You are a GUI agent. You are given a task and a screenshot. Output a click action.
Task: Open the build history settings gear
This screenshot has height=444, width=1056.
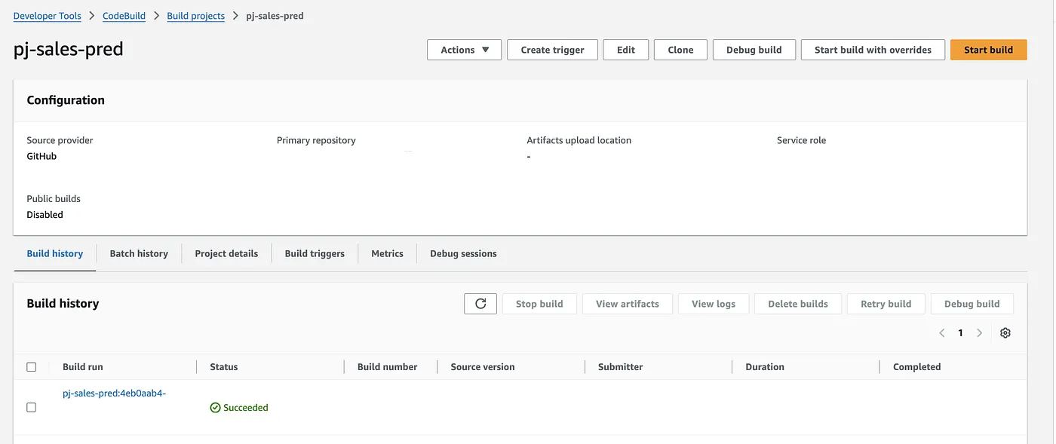[1005, 332]
